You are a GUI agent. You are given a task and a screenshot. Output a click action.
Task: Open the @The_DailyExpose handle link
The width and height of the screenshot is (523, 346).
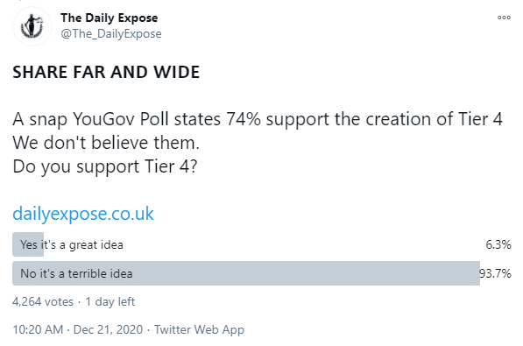coord(111,33)
